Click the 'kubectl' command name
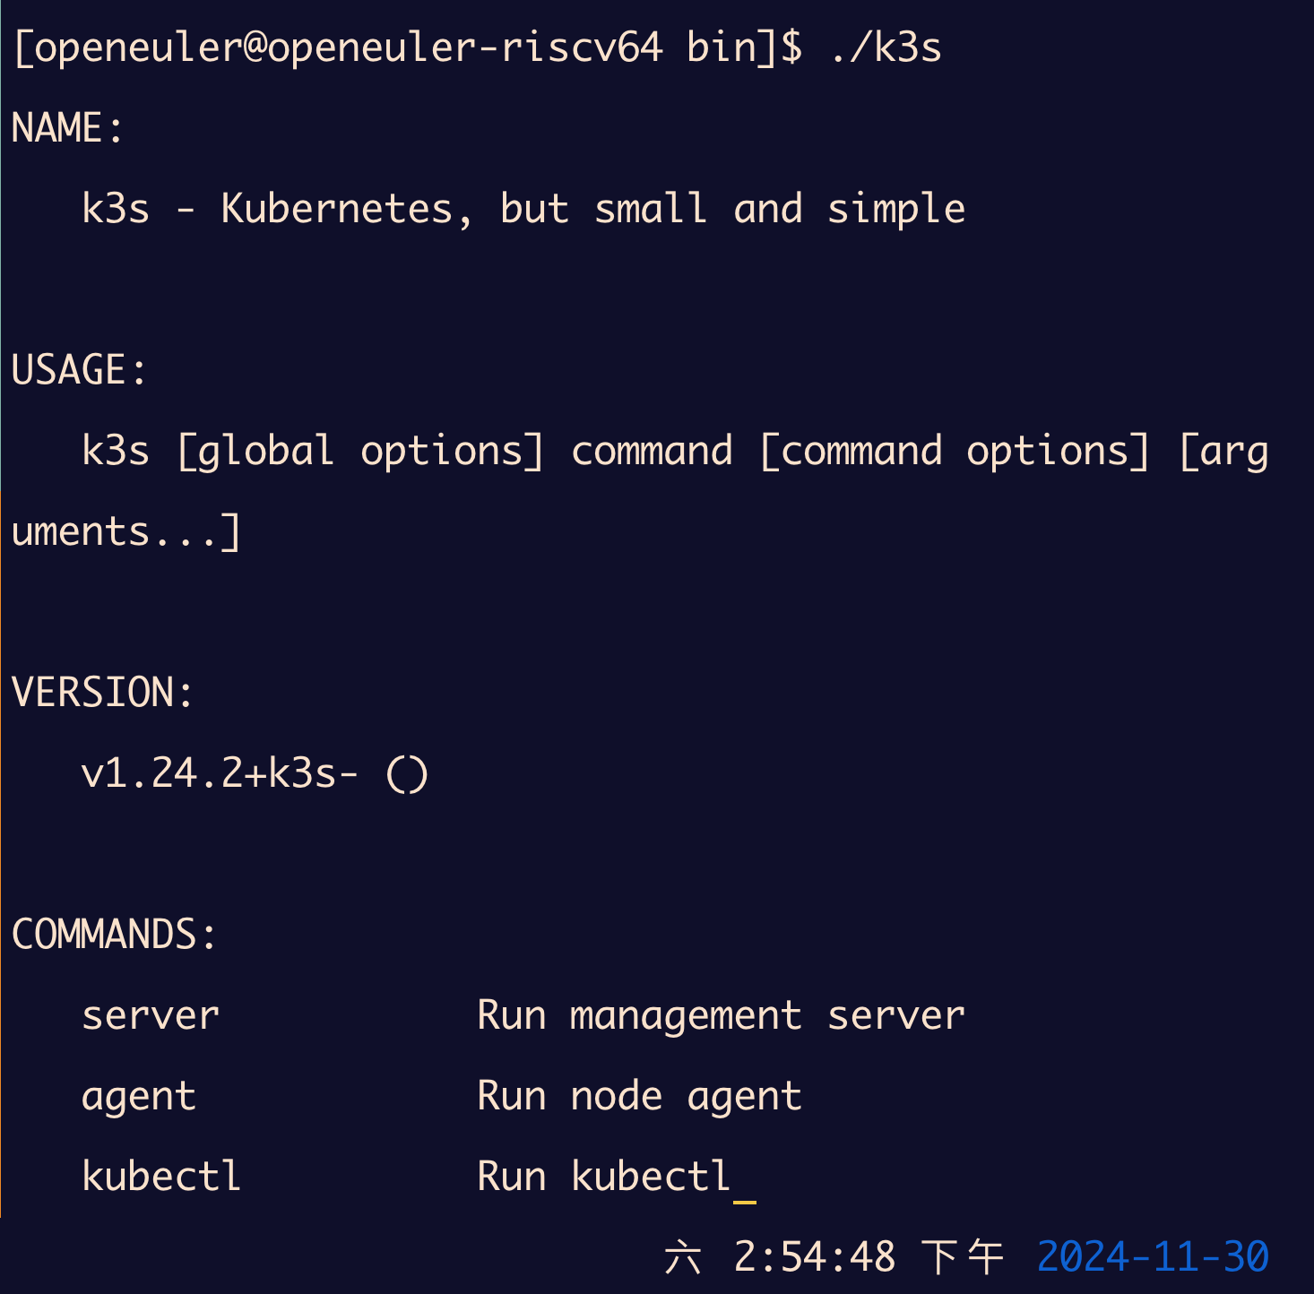Image resolution: width=1314 pixels, height=1294 pixels. point(161,1177)
